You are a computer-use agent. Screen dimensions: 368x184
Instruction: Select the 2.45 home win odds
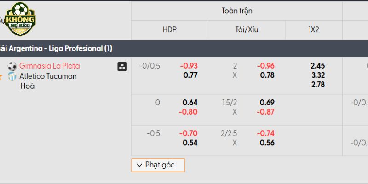pyautogui.click(x=318, y=66)
